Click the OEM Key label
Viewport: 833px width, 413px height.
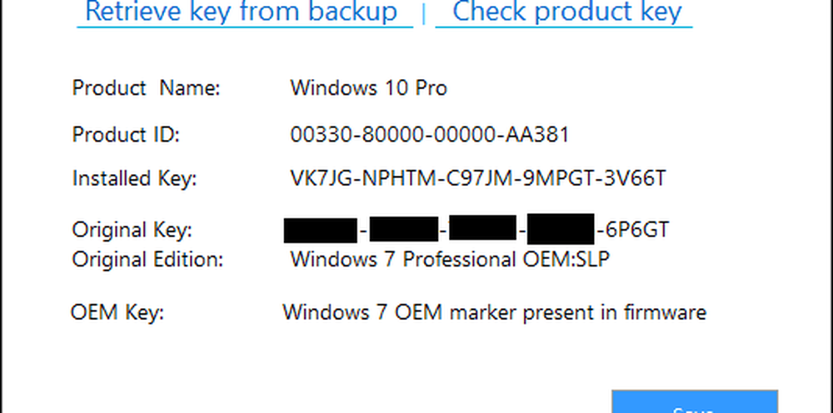(x=117, y=313)
